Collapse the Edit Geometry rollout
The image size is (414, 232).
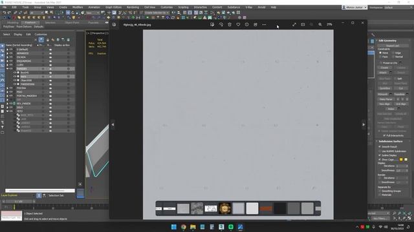click(x=387, y=41)
